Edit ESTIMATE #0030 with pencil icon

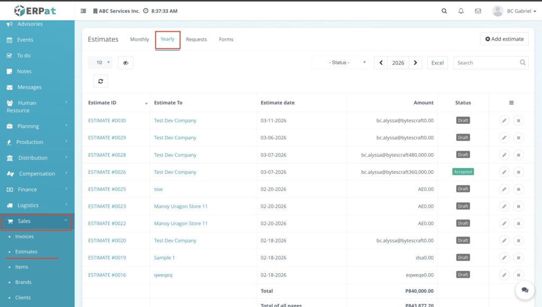(x=504, y=120)
